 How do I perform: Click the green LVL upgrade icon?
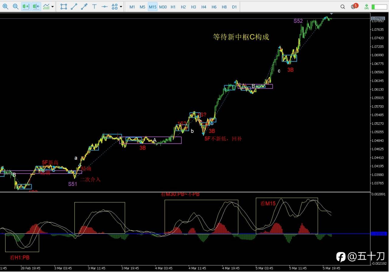(367, 7)
